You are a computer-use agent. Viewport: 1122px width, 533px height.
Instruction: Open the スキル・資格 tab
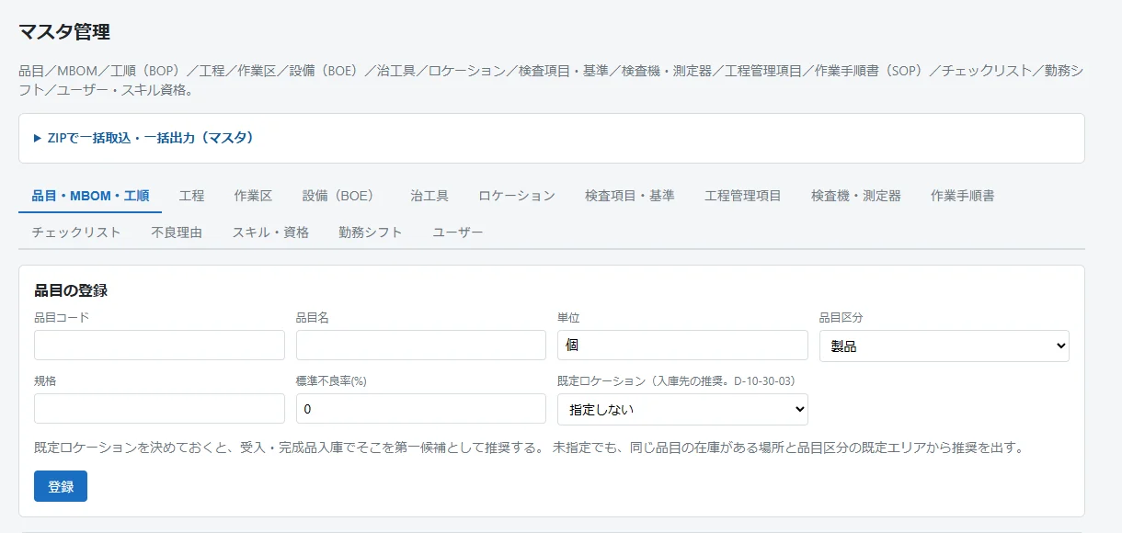270,232
